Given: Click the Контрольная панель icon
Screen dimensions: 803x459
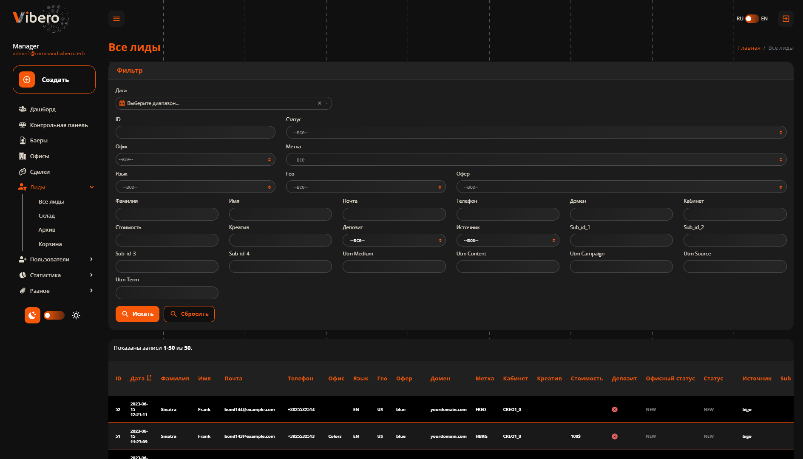Looking at the screenshot, I should pyautogui.click(x=23, y=125).
